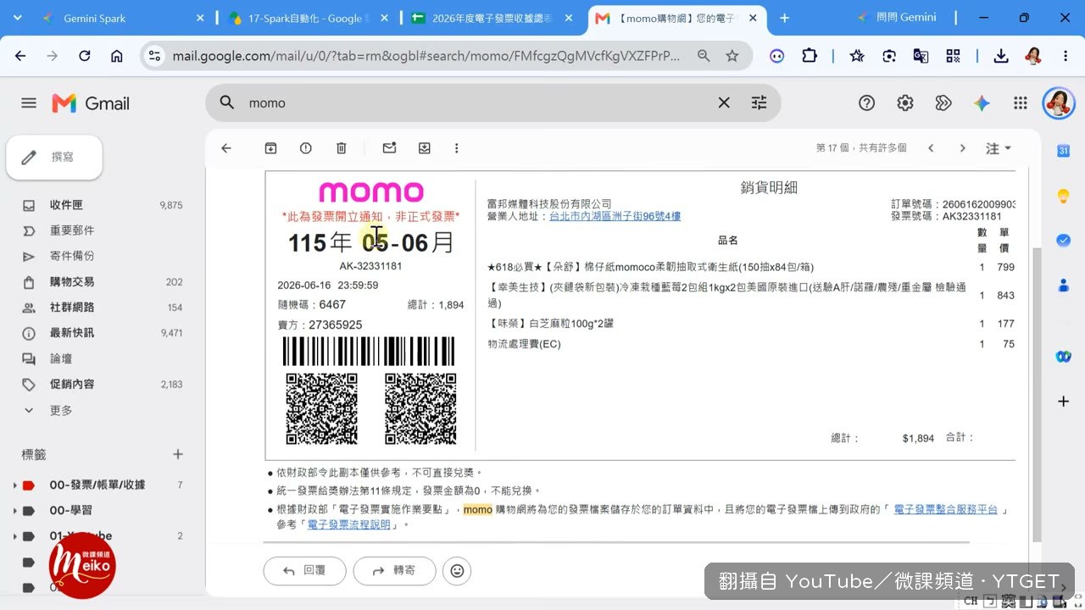View newer email chevron

coord(931,148)
